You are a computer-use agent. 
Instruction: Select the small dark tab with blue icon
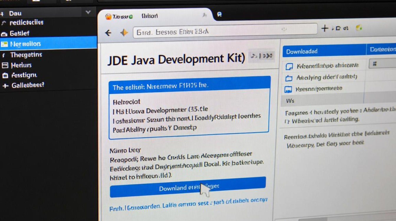[219, 14]
